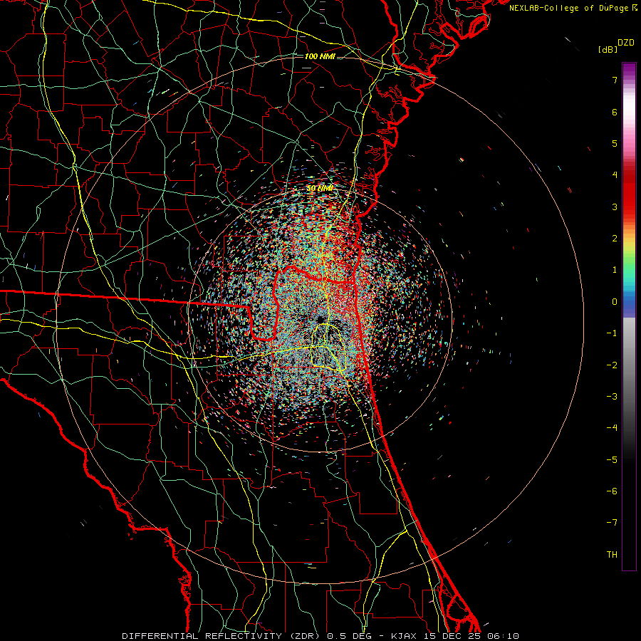Select the 6 dB scale label
This screenshot has height=641, width=641.
click(x=615, y=112)
